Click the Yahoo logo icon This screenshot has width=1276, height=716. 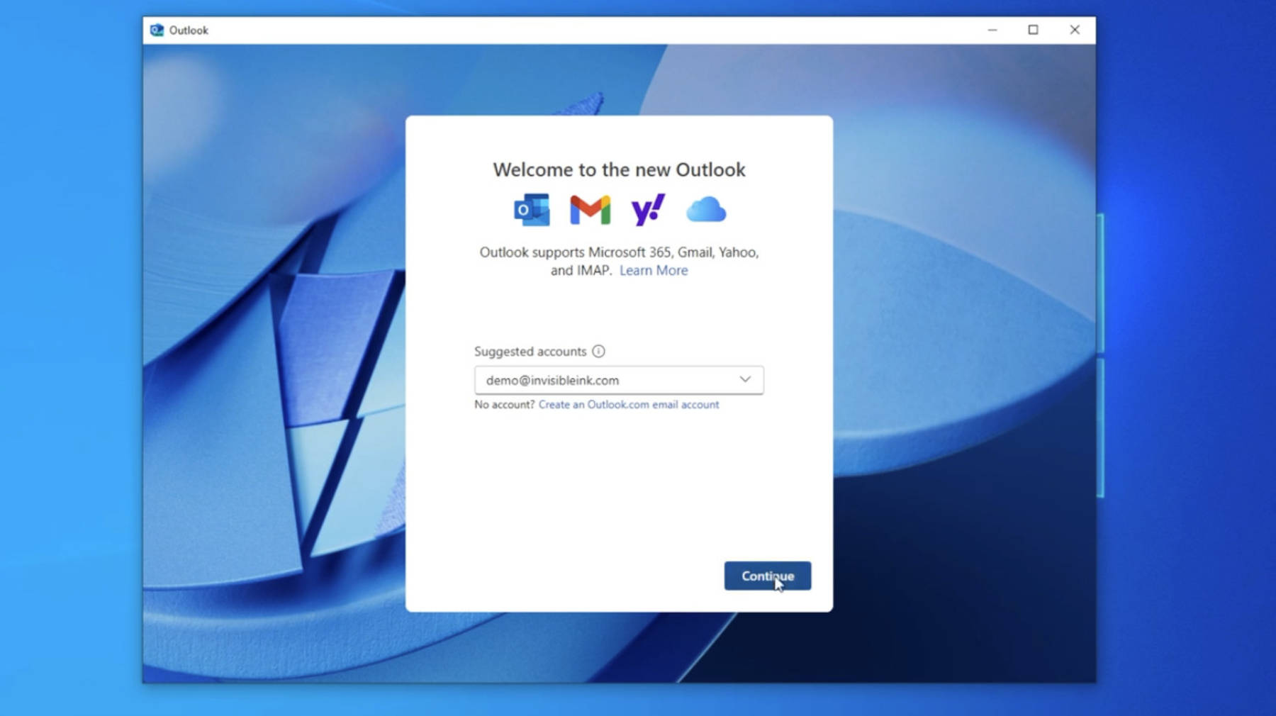click(x=648, y=210)
